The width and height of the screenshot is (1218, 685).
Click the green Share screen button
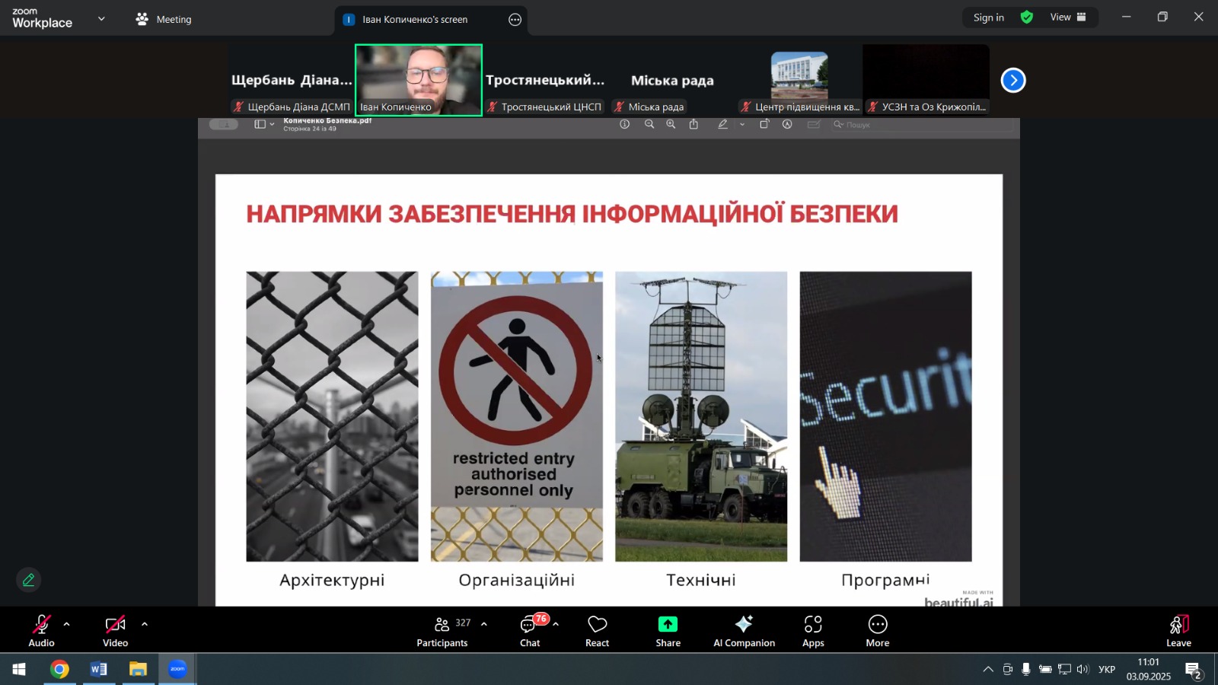pos(668,631)
